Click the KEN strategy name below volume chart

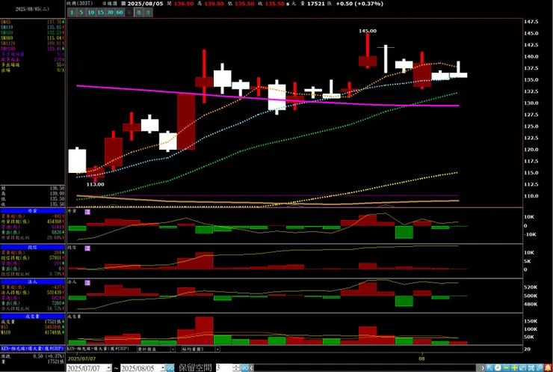click(98, 349)
